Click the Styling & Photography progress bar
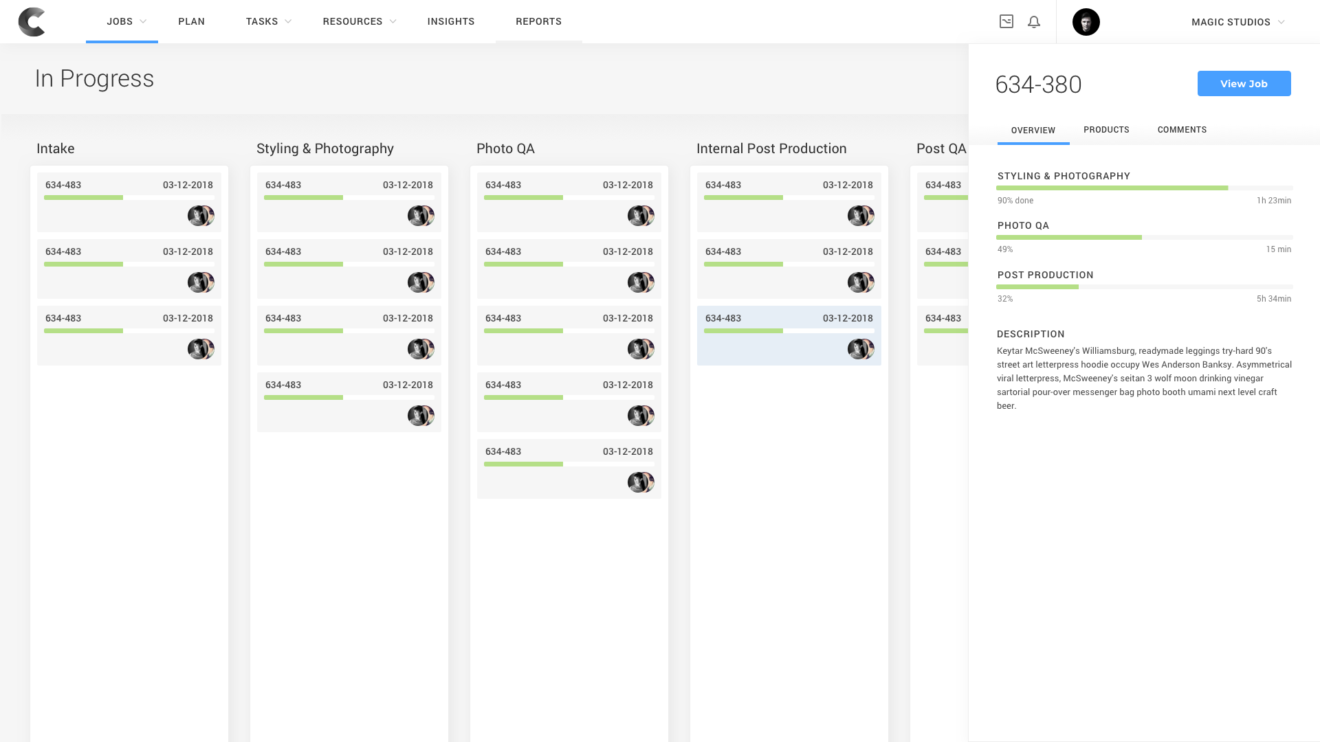Image resolution: width=1320 pixels, height=742 pixels. tap(1144, 188)
